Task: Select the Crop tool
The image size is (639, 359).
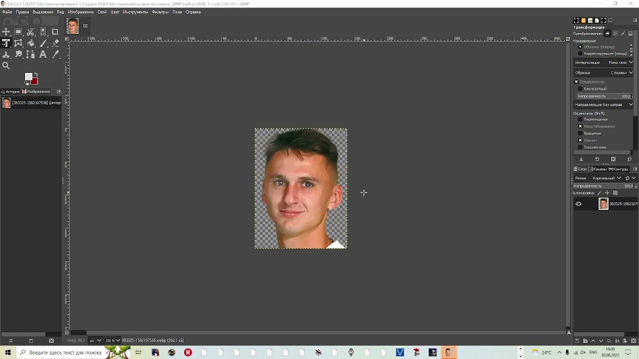Action: point(55,32)
